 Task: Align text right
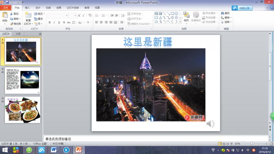pos(106,22)
